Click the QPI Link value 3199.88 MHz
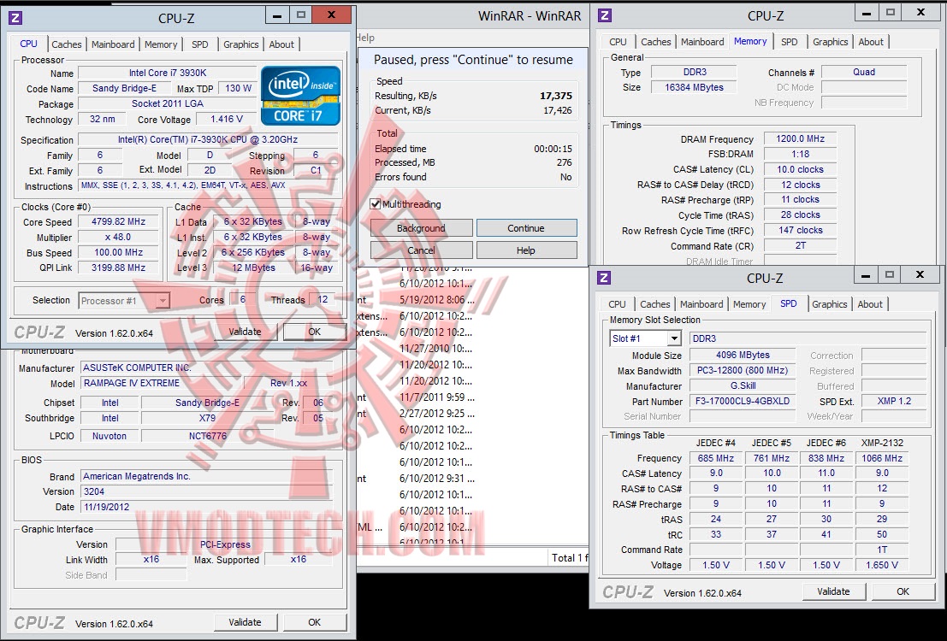 [118, 268]
